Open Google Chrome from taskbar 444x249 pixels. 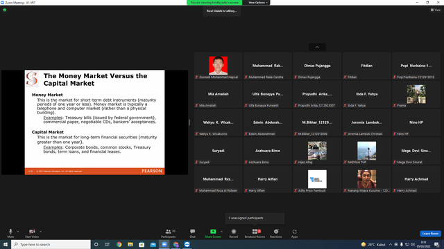click(119, 244)
